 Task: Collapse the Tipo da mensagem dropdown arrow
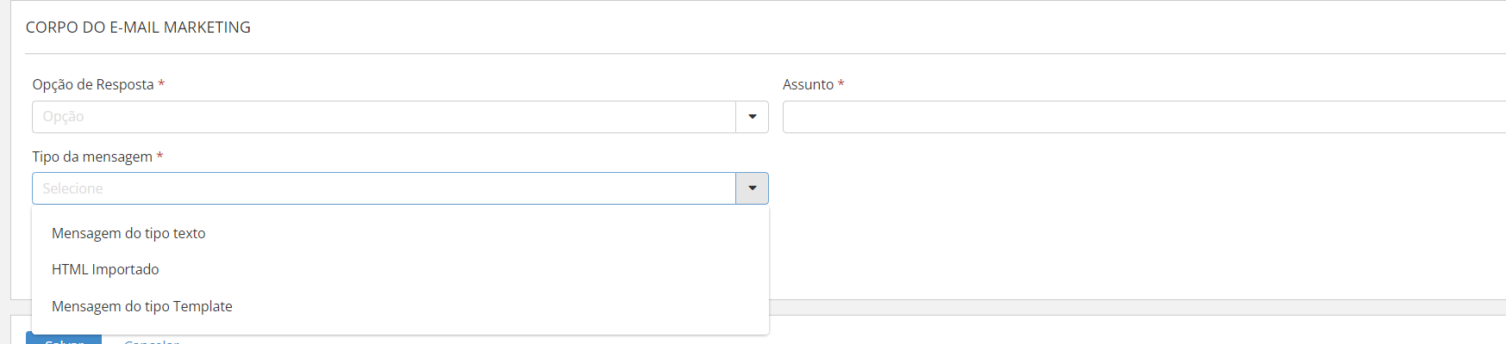[x=752, y=188]
